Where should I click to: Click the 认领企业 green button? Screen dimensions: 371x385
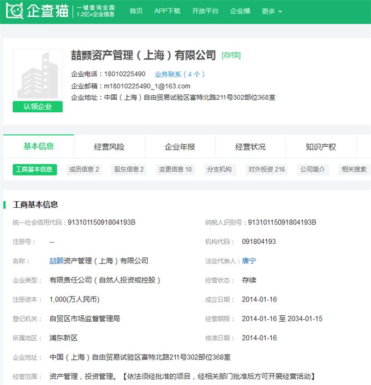38,106
